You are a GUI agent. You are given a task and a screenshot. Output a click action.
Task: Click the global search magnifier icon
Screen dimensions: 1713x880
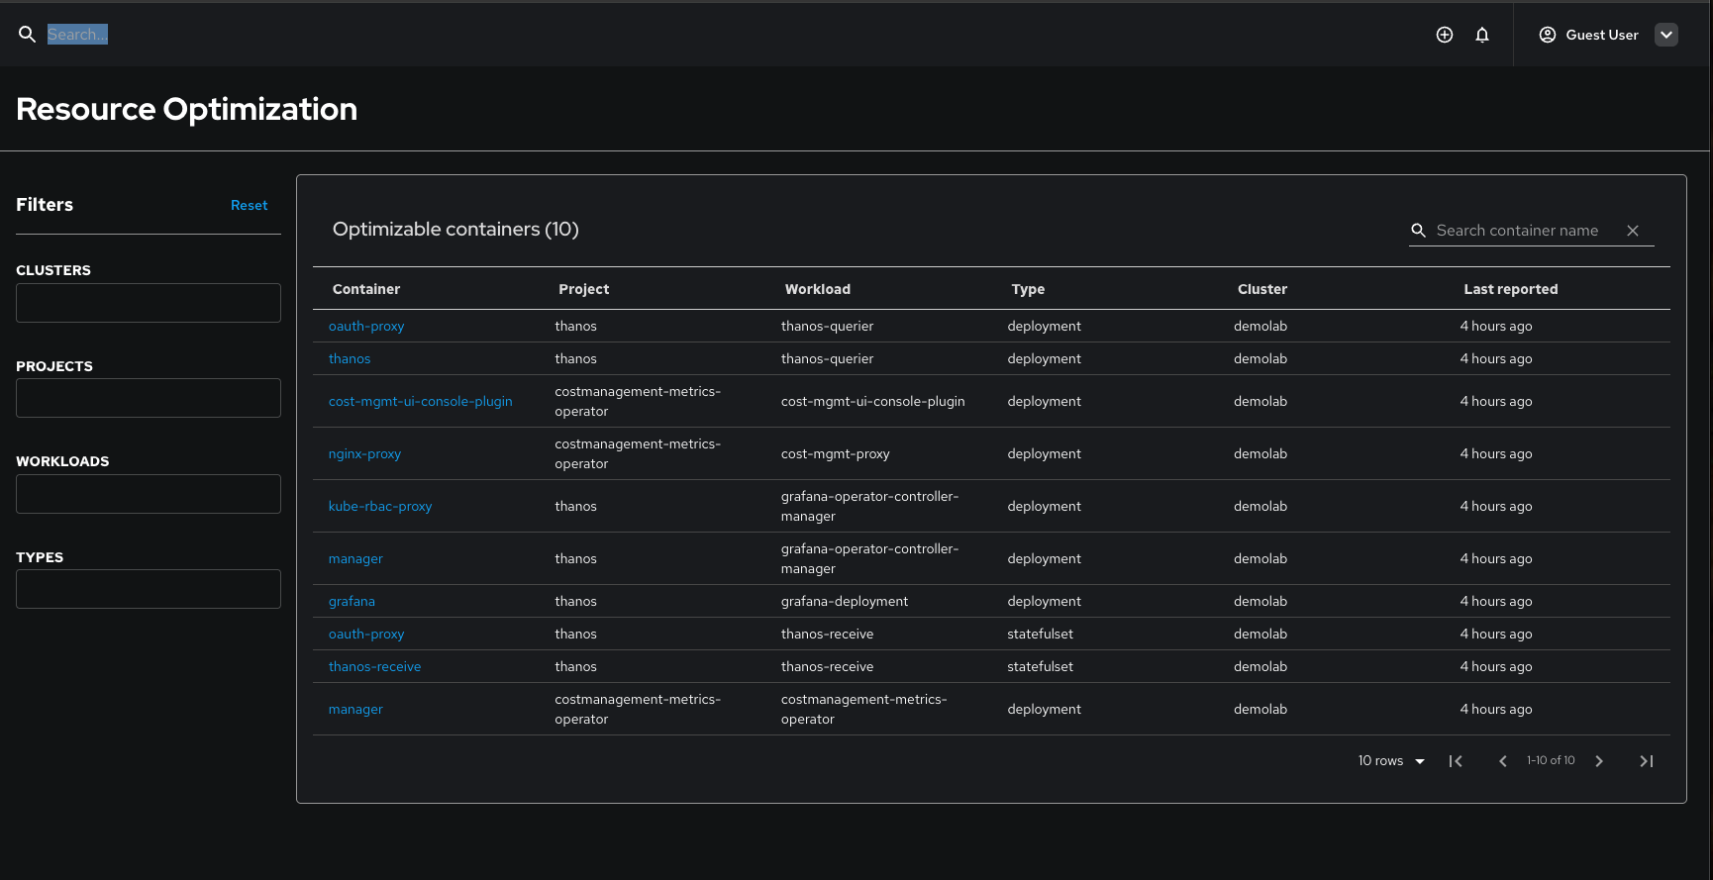click(28, 35)
